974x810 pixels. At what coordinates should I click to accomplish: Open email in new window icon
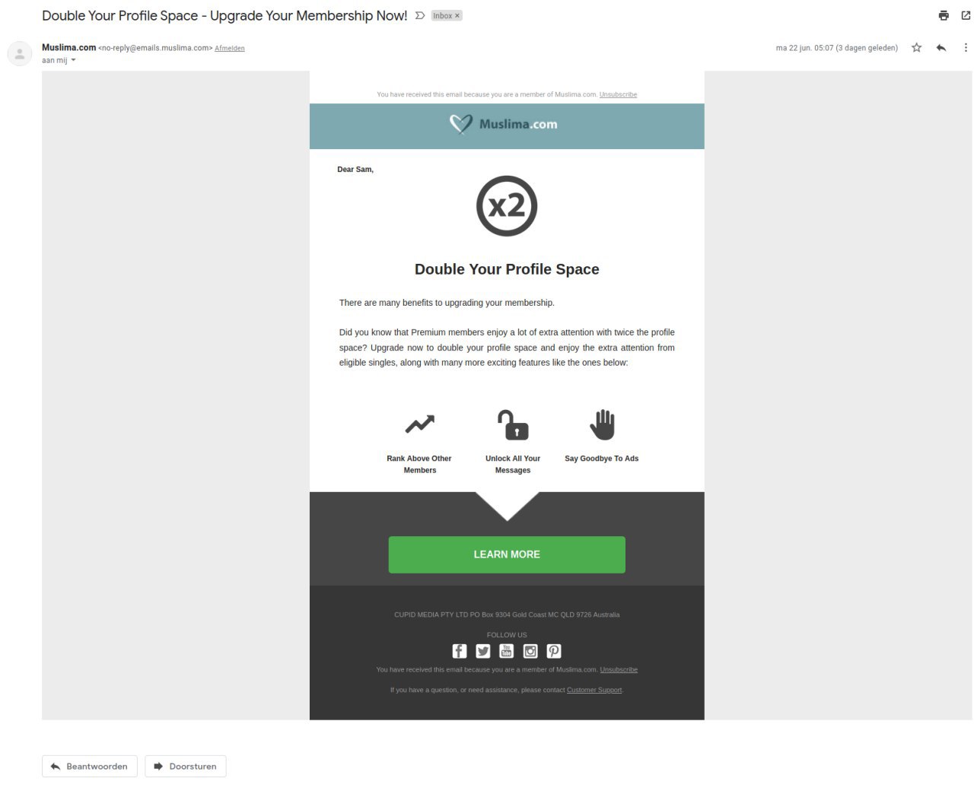966,15
